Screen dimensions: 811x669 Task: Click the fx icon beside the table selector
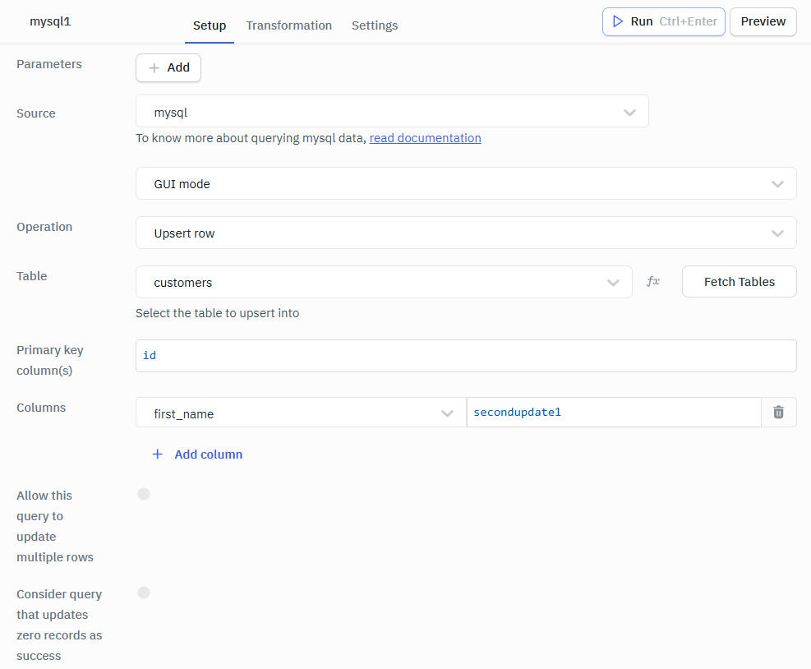(652, 281)
